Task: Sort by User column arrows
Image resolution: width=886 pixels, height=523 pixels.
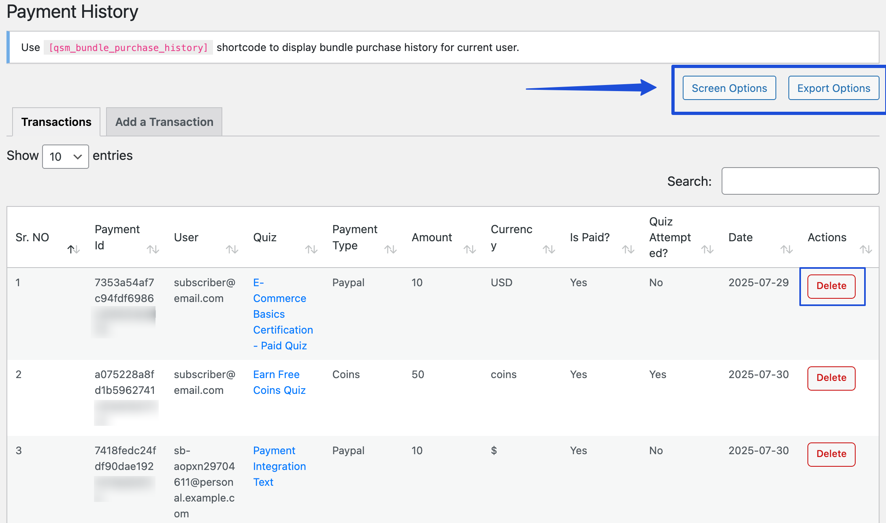Action: 232,249
